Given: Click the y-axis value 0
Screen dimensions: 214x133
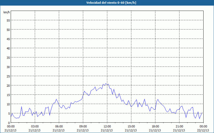Looking at the screenshot, I should coord(9,123).
